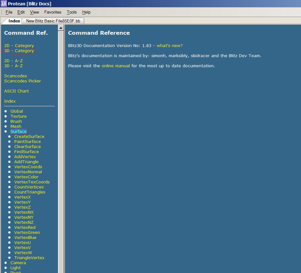
Task: Switch to New Blitz Basic File85E0F.bb tab
Action: point(53,21)
